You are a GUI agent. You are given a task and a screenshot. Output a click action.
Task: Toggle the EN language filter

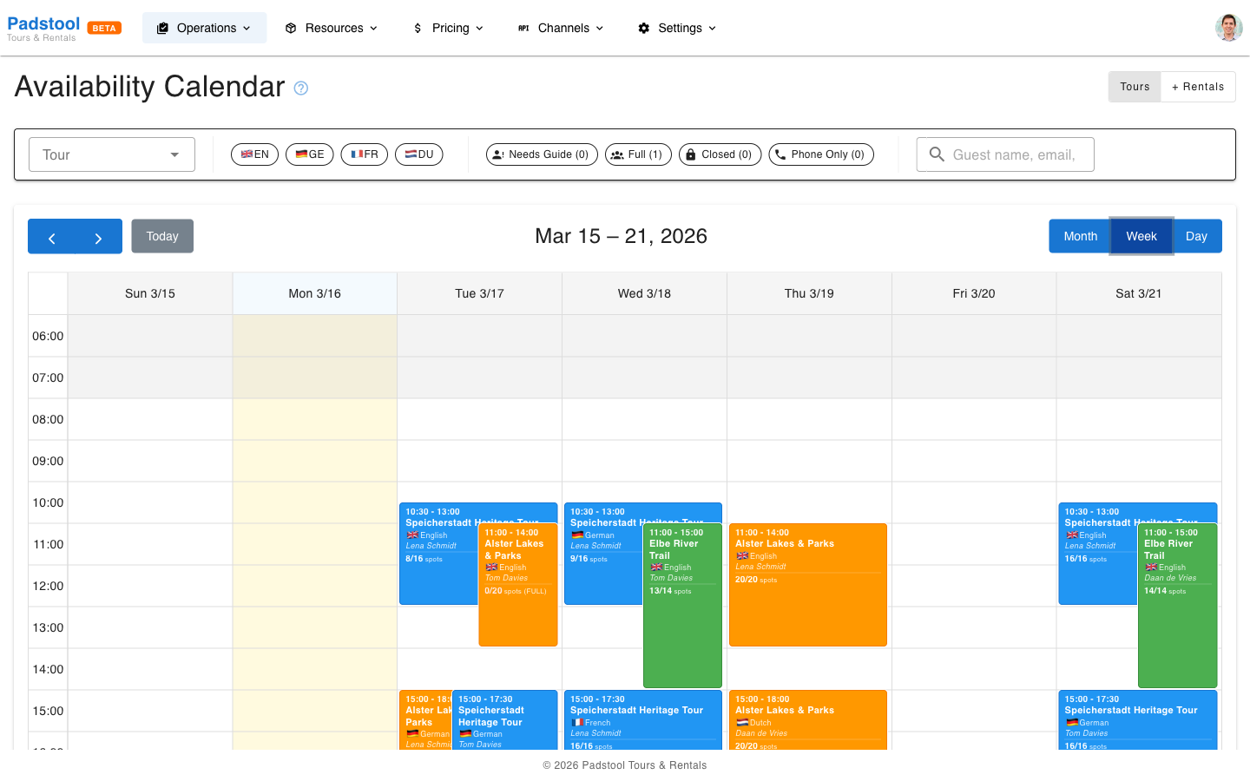tap(254, 154)
